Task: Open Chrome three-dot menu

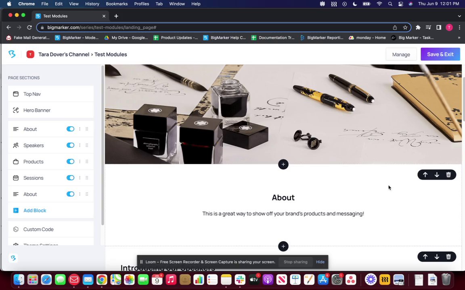Action: 459,27
